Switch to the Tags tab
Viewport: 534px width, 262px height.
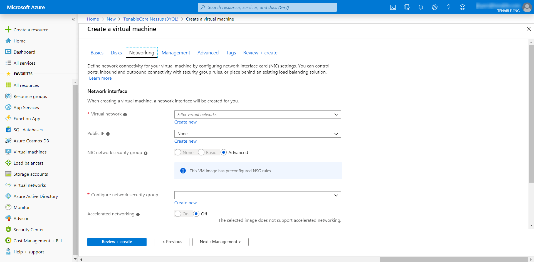(x=231, y=52)
